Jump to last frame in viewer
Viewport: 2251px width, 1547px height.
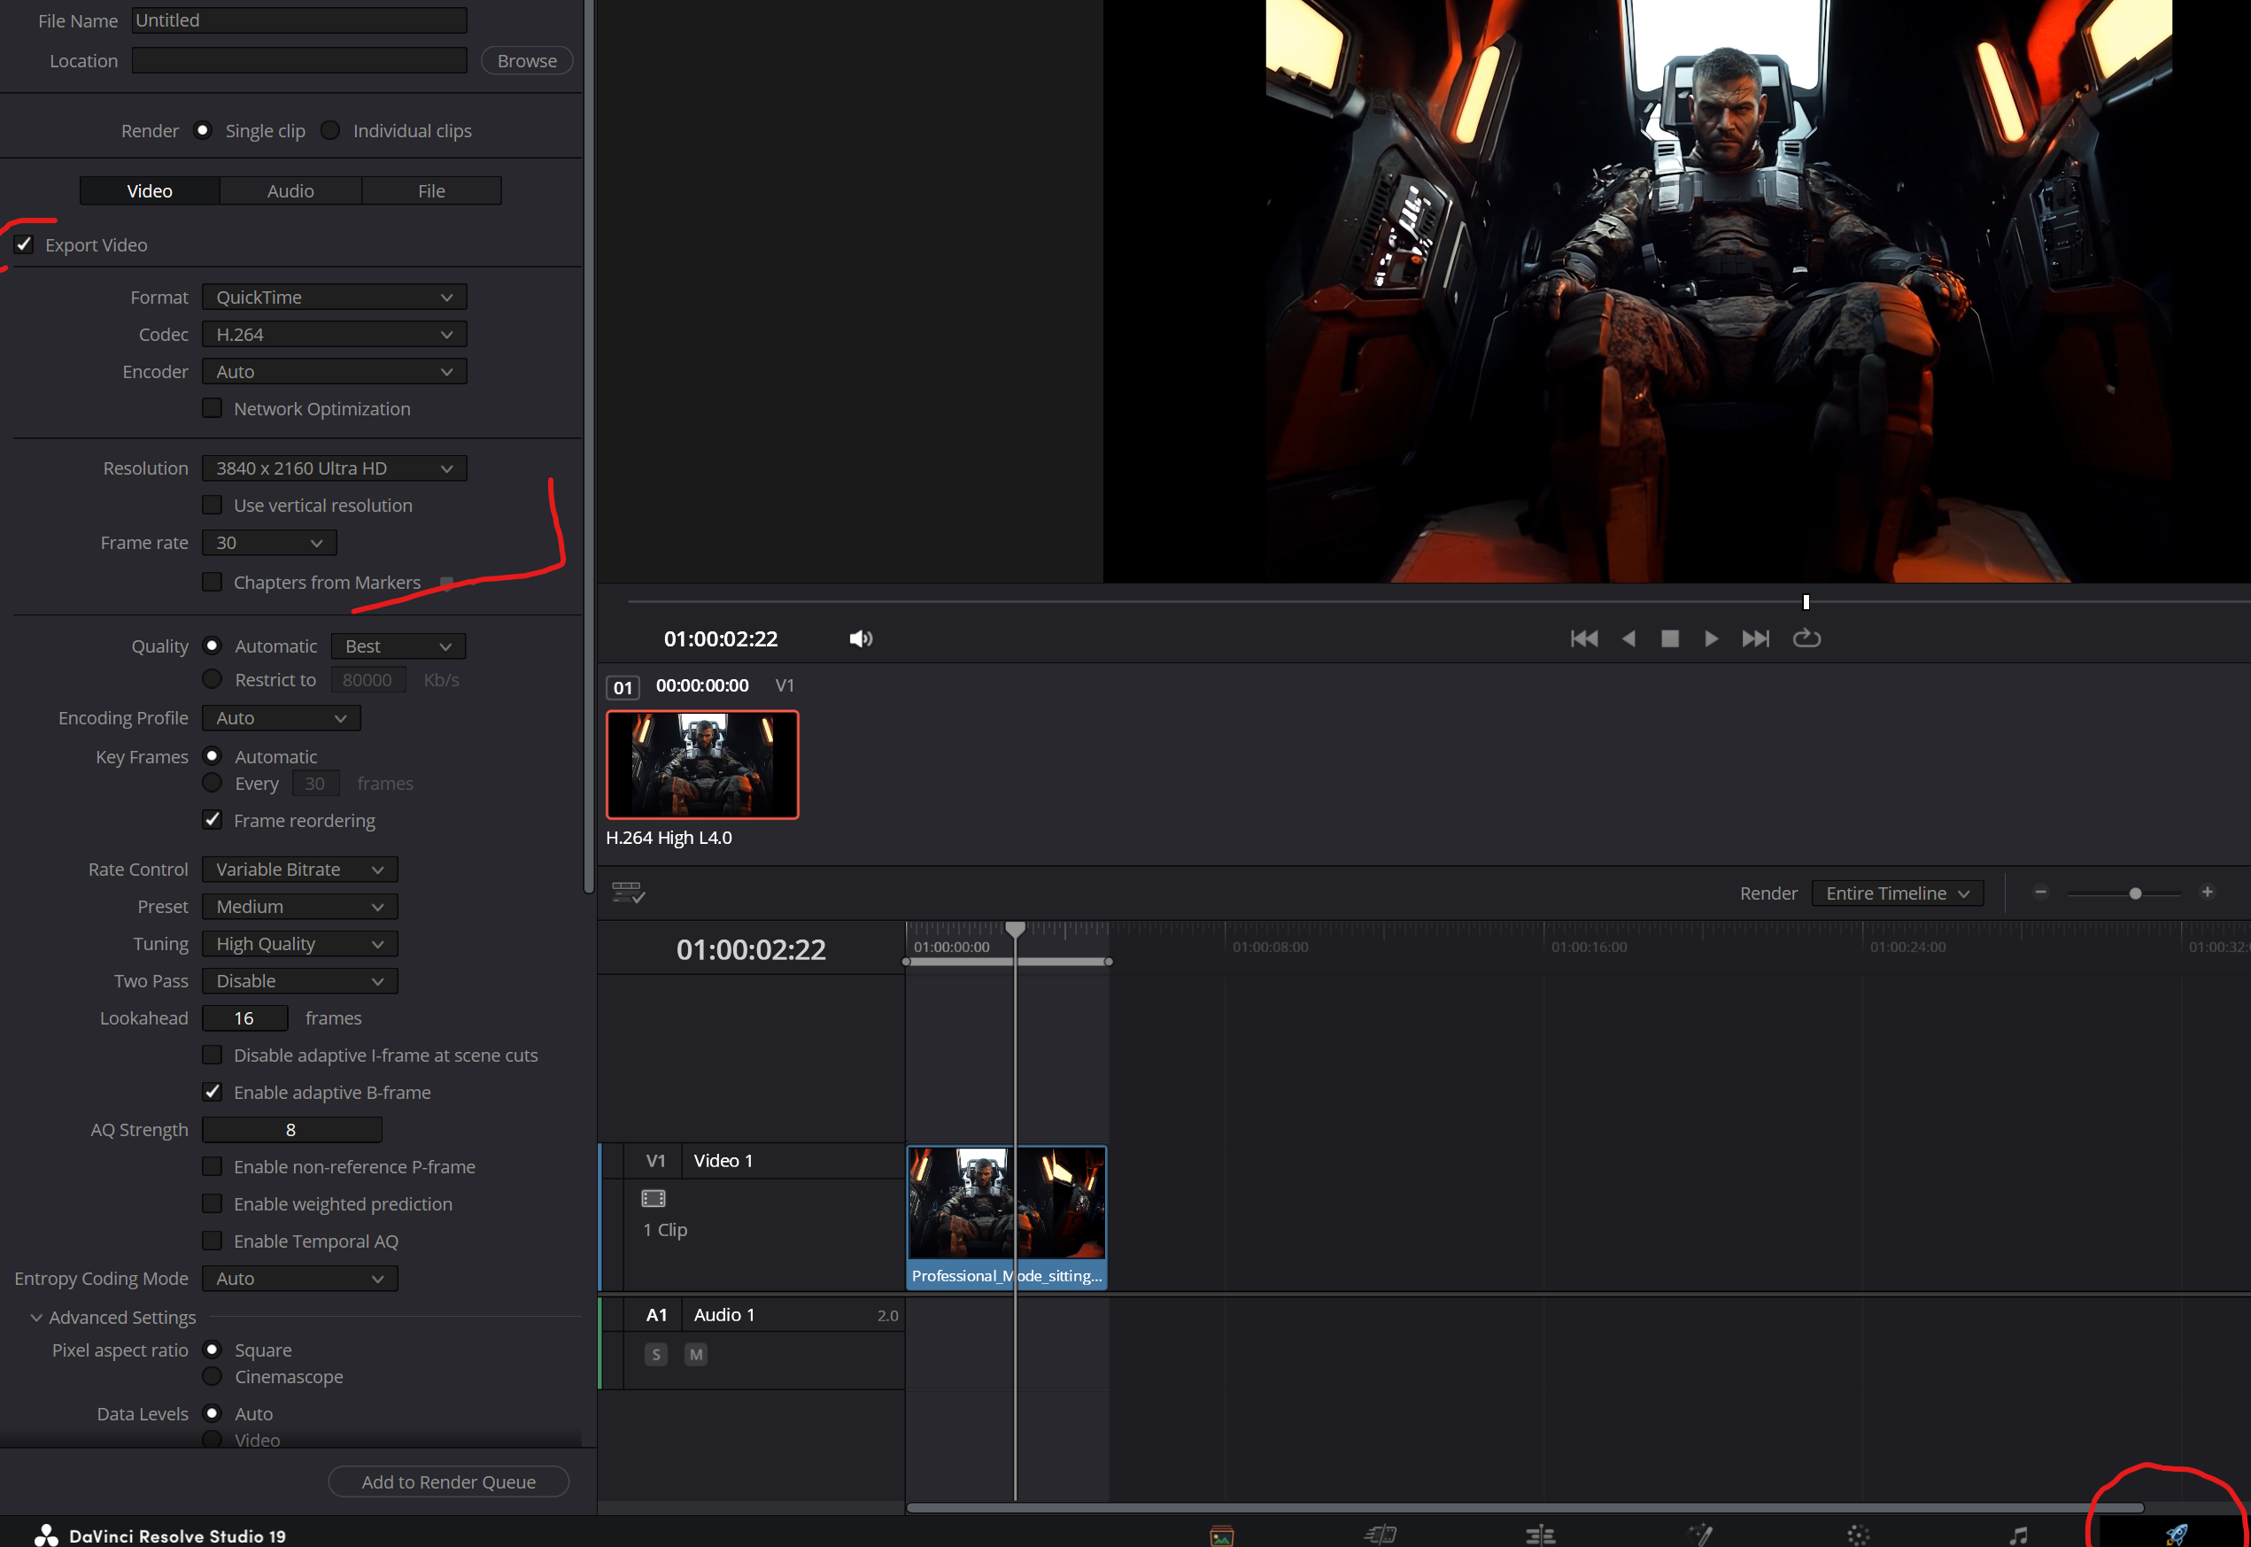[x=1755, y=638]
